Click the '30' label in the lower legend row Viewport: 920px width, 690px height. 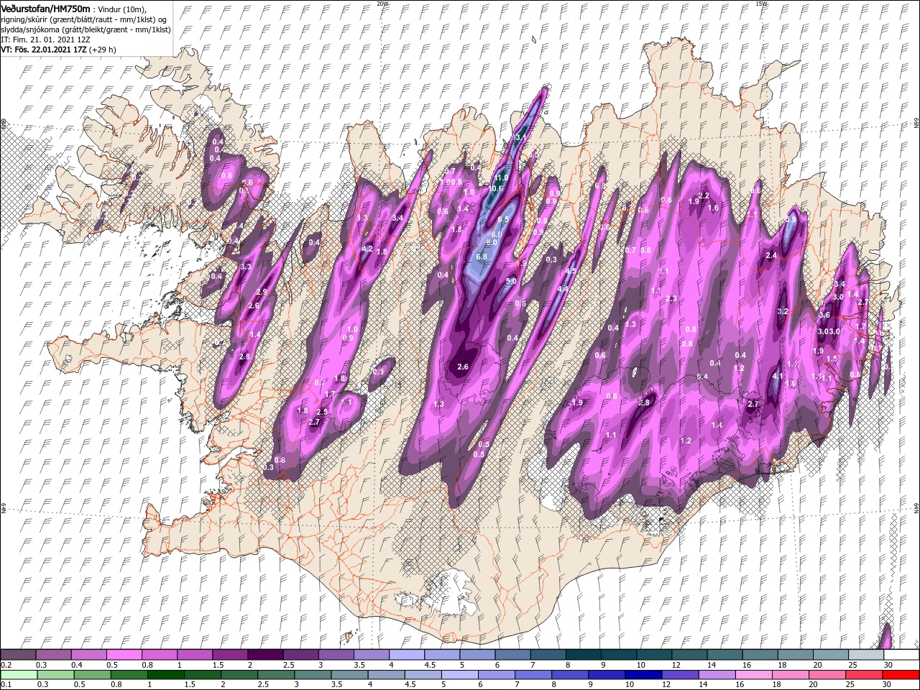point(887,685)
